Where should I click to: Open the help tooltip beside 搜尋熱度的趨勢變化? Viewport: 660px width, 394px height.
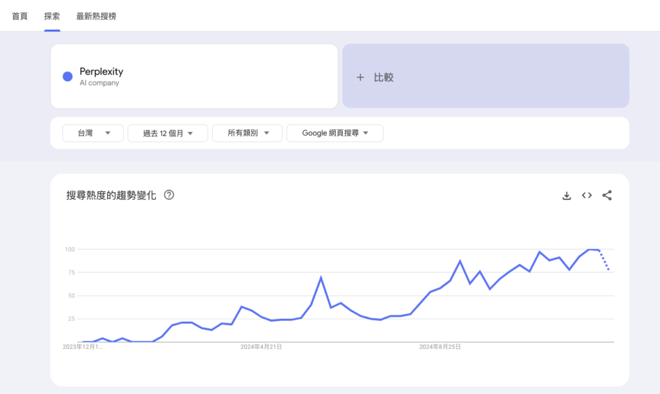(x=169, y=195)
